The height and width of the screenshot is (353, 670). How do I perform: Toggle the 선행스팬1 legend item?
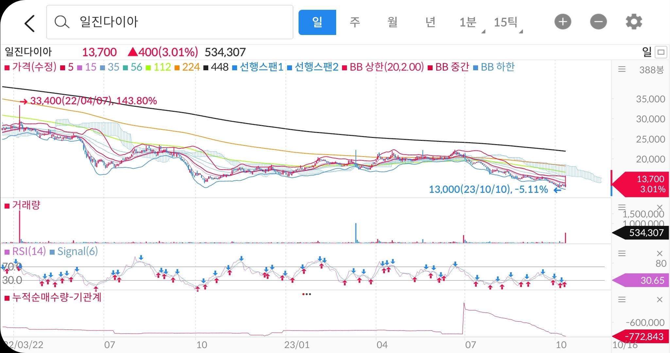tap(258, 67)
